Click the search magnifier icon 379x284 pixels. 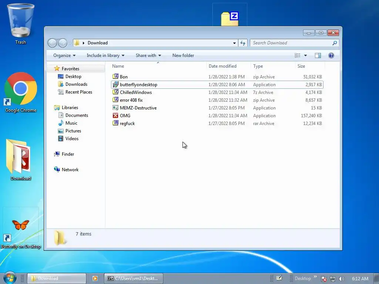tap(335, 43)
